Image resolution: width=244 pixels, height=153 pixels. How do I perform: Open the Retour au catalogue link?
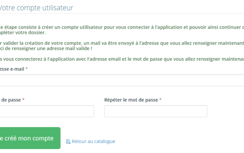(91, 141)
